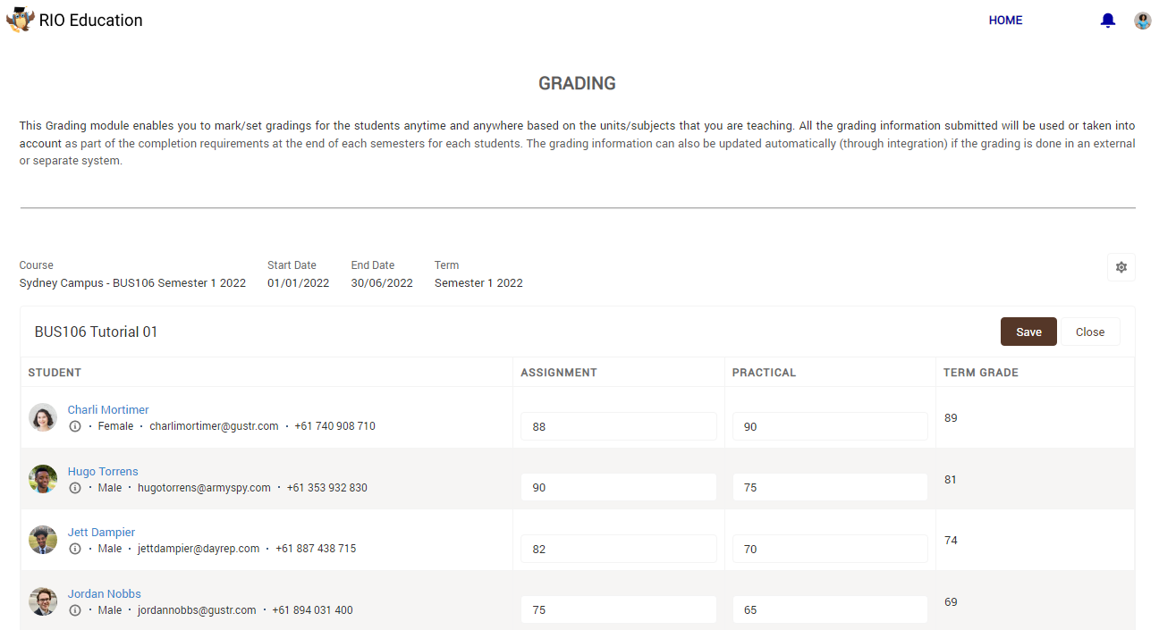Go to the HOME menu item
1176x630 pixels.
click(x=1005, y=21)
